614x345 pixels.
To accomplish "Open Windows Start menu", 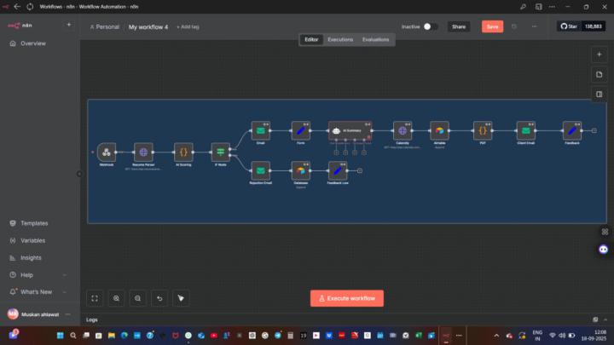I will [x=60, y=336].
